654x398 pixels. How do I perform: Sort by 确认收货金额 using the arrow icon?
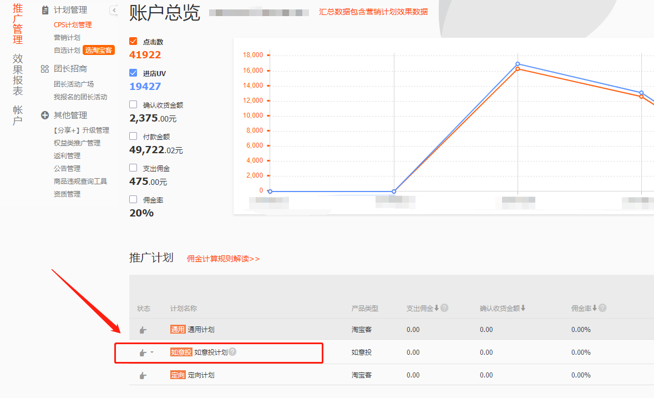pyautogui.click(x=523, y=308)
